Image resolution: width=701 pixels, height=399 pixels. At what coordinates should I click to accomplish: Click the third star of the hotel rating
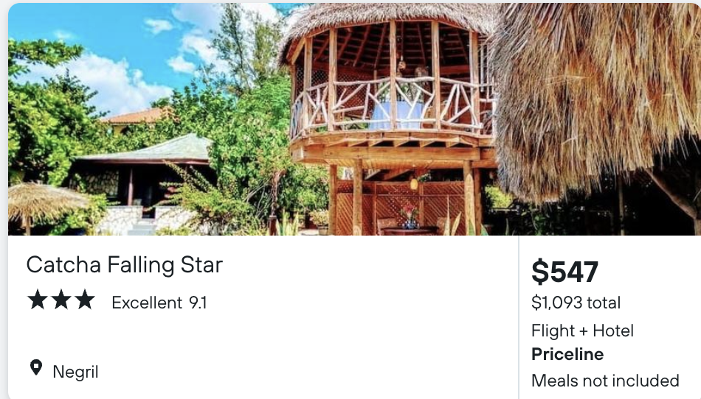pos(85,300)
